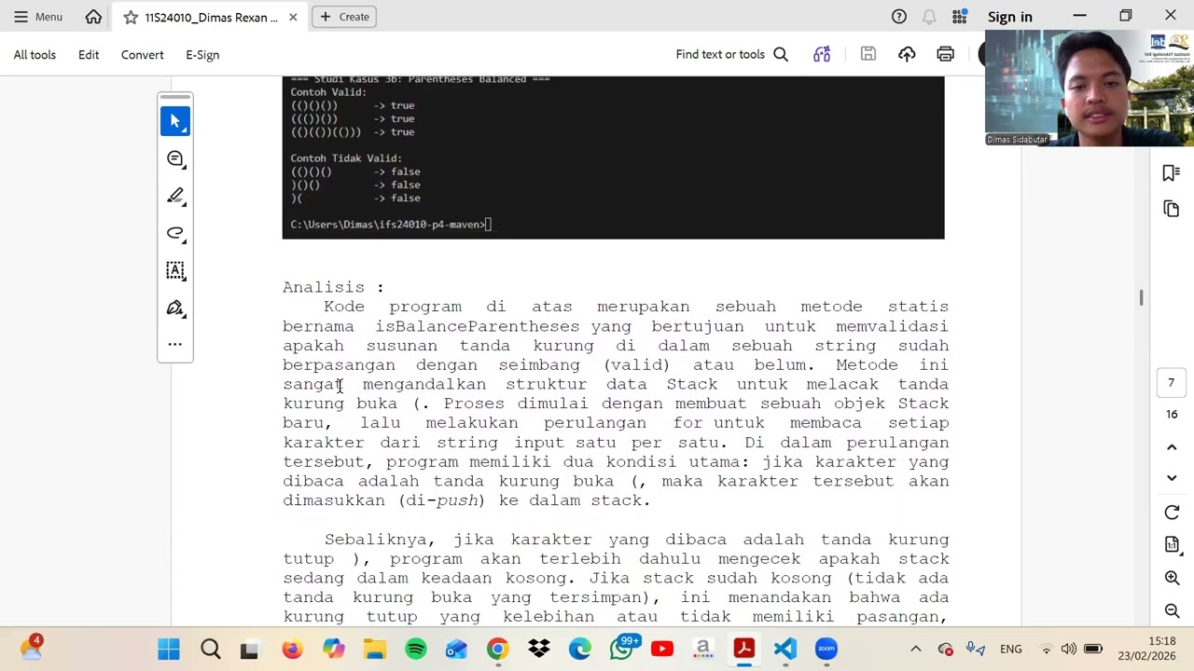Click the Save file icon
The width and height of the screenshot is (1194, 671).
pos(868,55)
